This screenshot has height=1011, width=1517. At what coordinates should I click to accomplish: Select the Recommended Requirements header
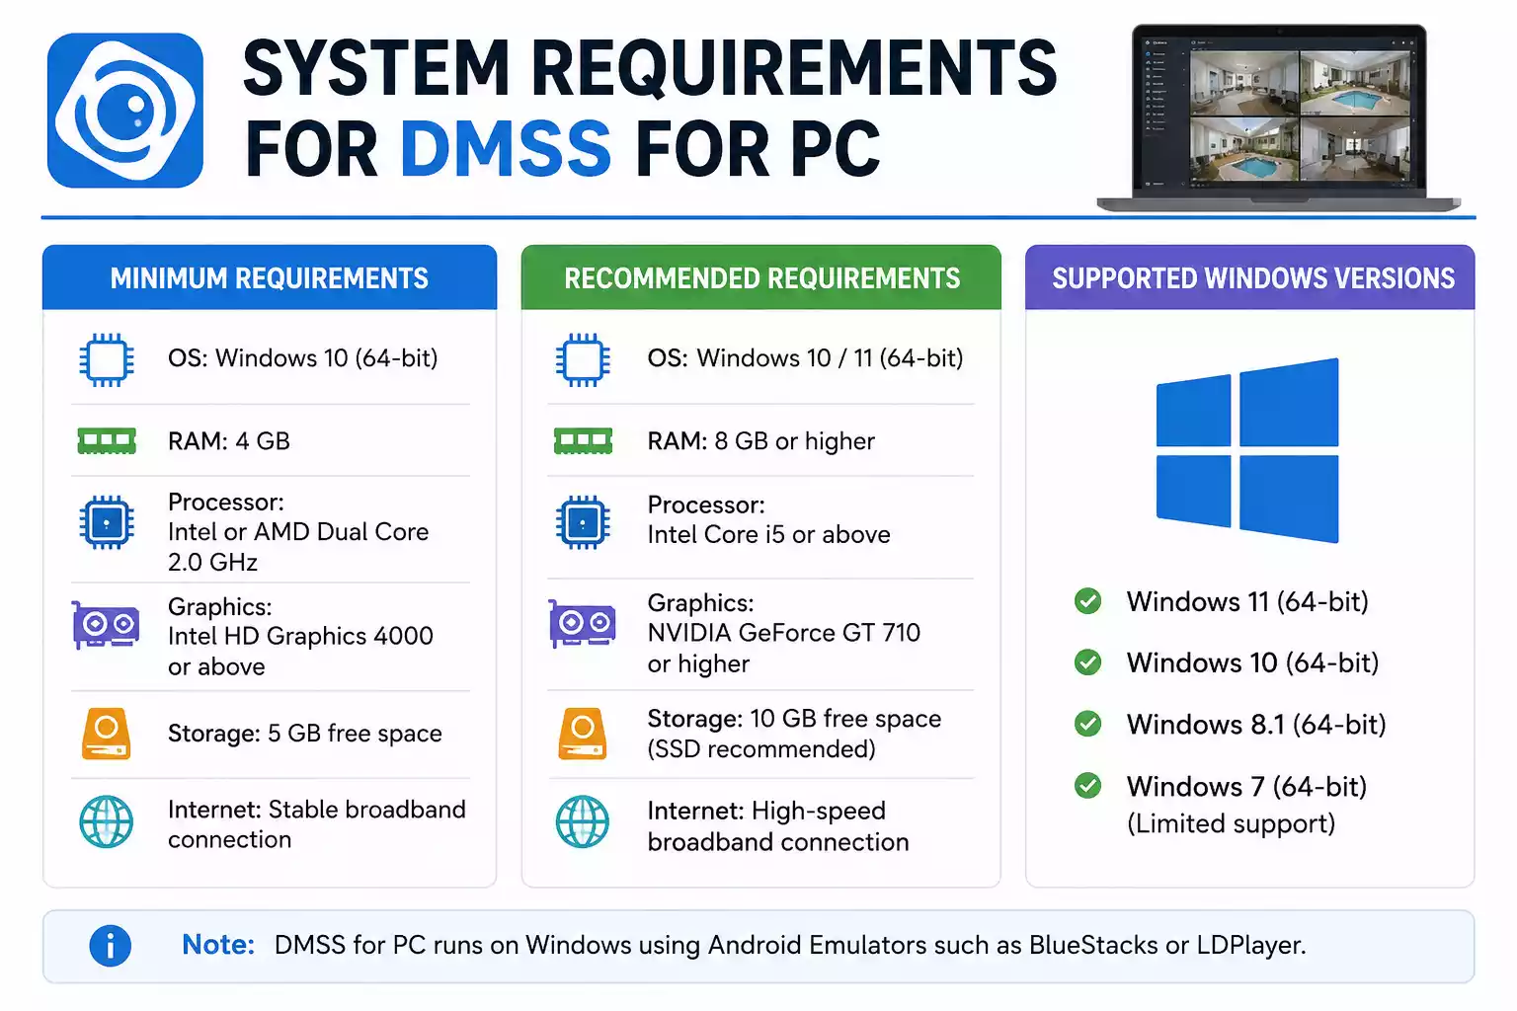(761, 277)
